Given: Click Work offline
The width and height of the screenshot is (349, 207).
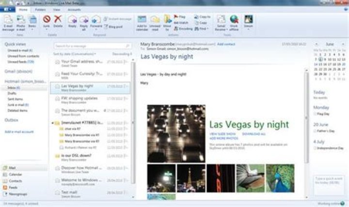Looking at the screenshot, I should (234, 23).
